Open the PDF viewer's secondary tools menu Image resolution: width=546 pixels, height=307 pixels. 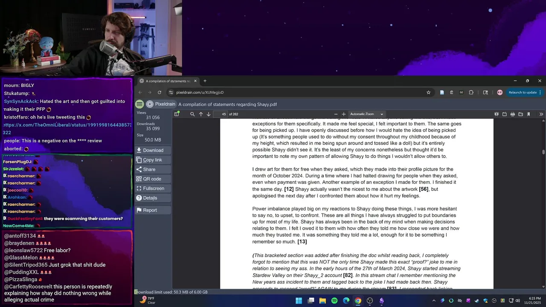(x=541, y=114)
